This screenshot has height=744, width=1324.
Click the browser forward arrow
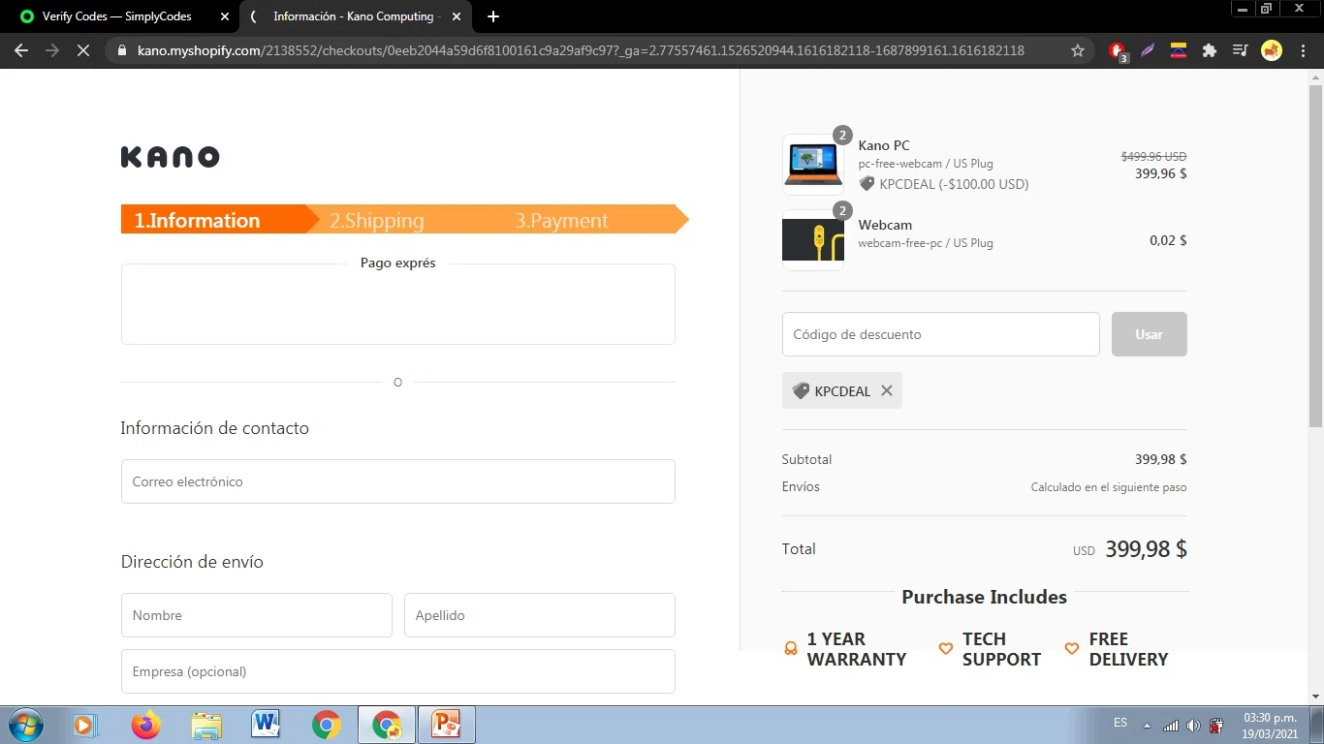52,50
